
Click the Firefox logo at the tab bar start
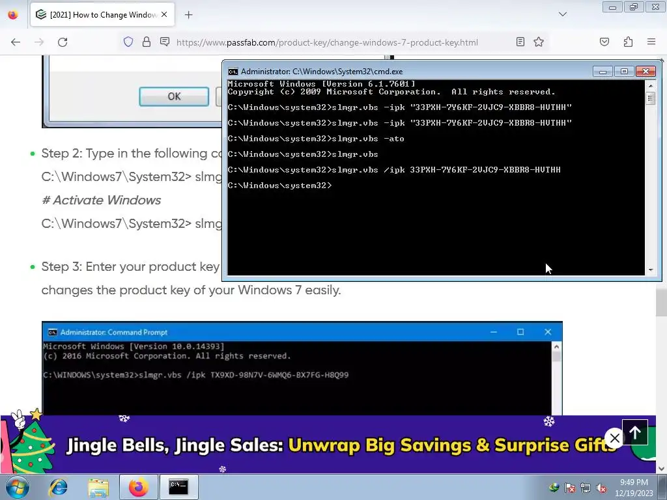(x=13, y=15)
